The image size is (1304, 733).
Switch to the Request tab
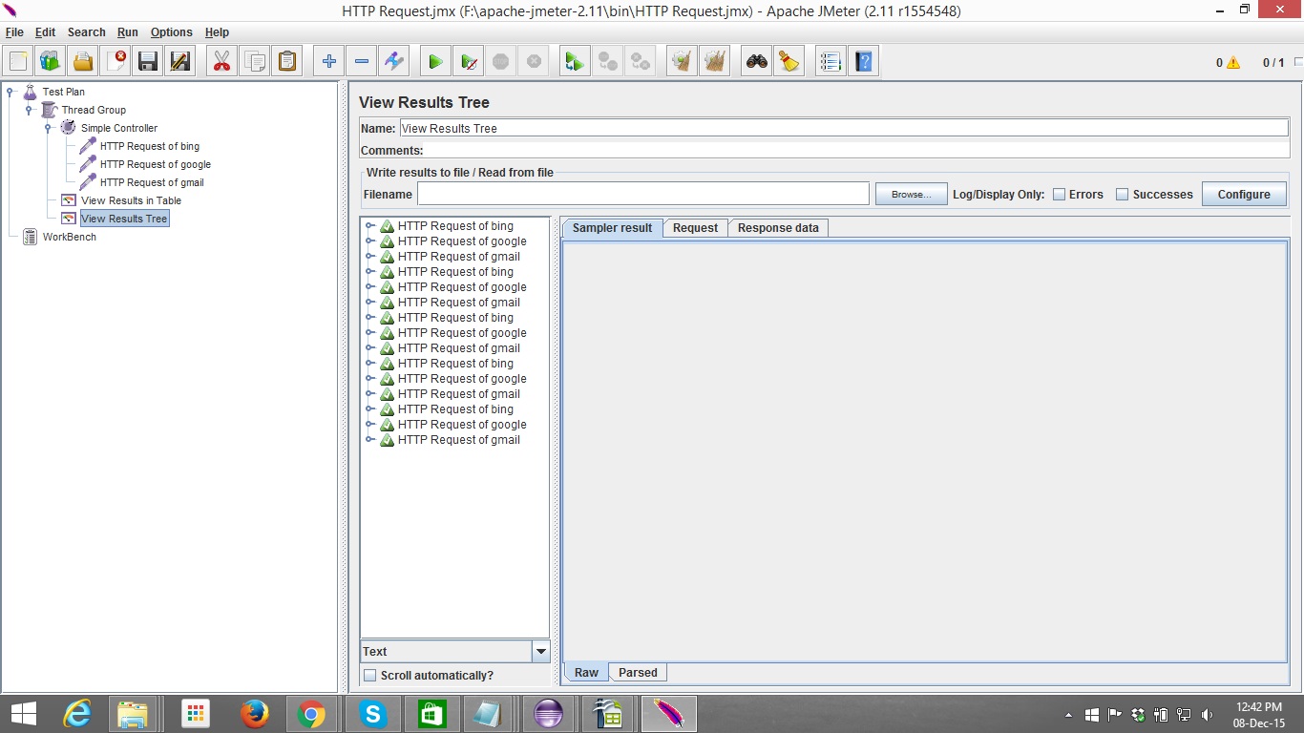tap(695, 228)
